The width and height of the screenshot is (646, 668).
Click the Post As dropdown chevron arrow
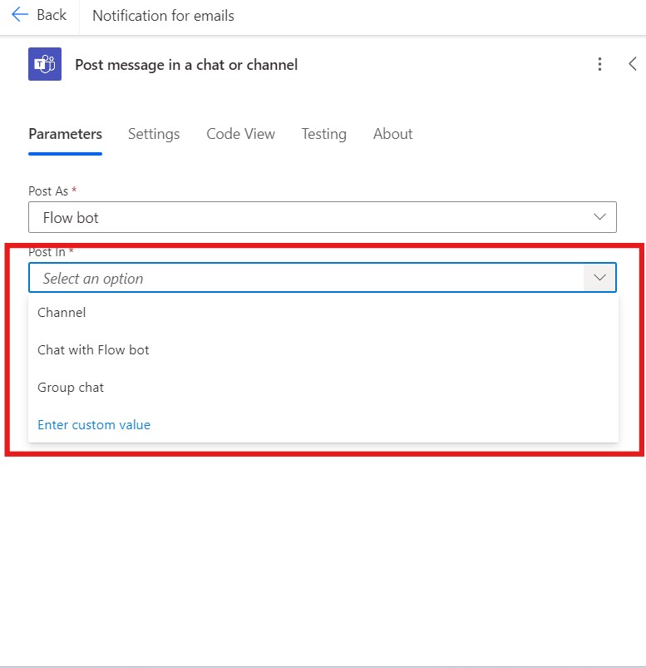pyautogui.click(x=599, y=217)
